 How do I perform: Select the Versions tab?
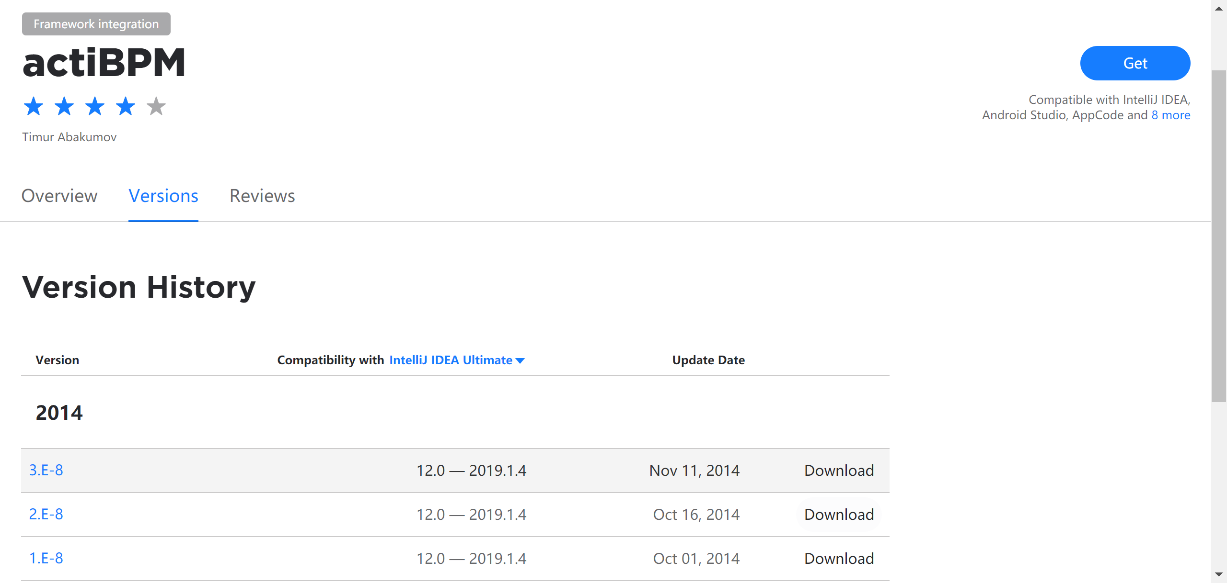tap(163, 196)
